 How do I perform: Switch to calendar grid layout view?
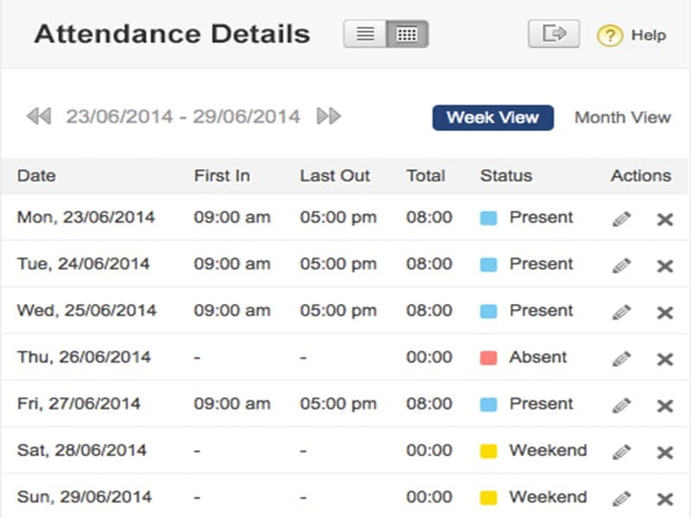pos(407,35)
